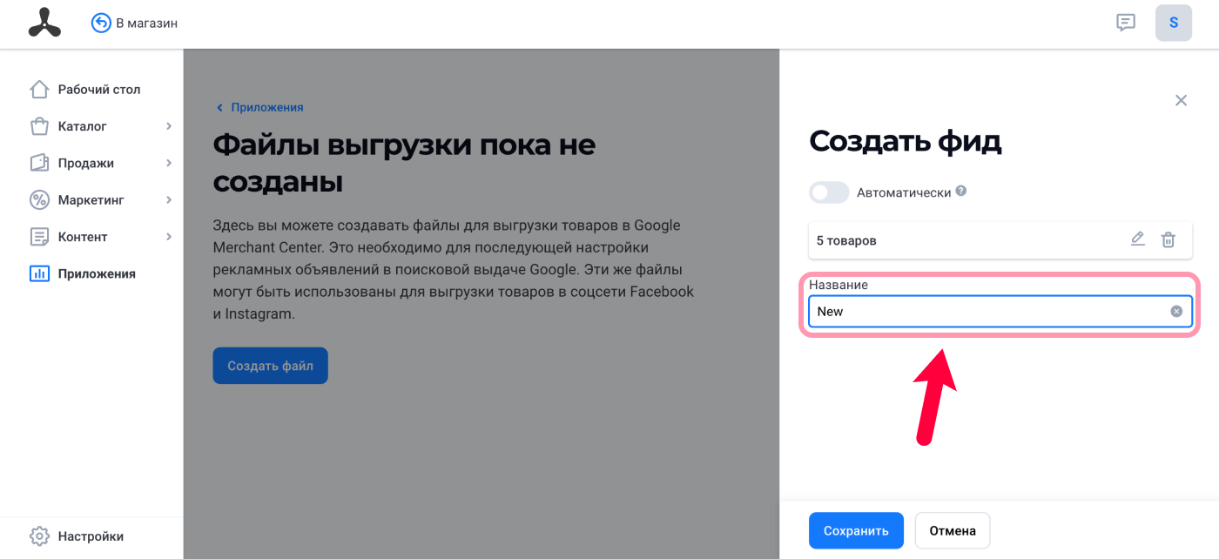Image resolution: width=1219 pixels, height=559 pixels.
Task: Click the help icon next to Автоматически
Action: coord(961,192)
